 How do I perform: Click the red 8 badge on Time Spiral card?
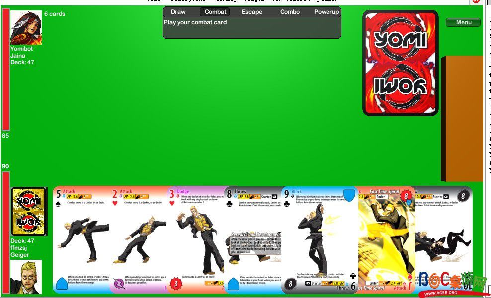tap(406, 196)
